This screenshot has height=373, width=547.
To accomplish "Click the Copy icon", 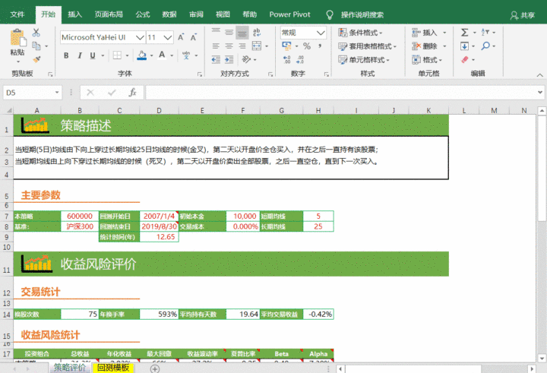I will tap(36, 46).
